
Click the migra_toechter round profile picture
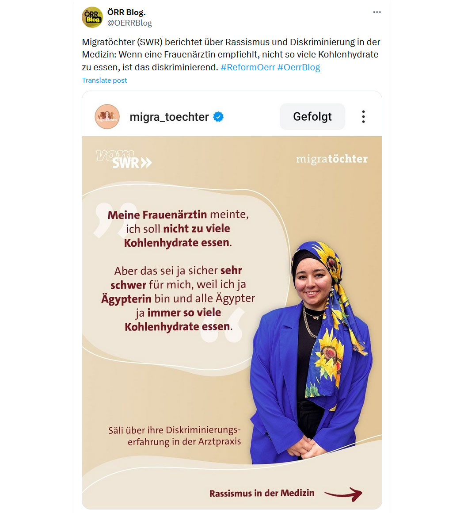tap(107, 116)
